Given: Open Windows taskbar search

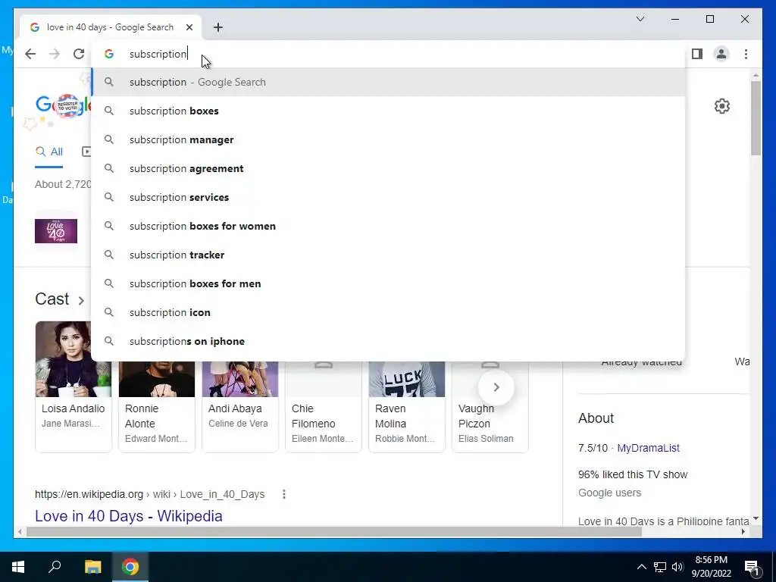Looking at the screenshot, I should [55, 567].
